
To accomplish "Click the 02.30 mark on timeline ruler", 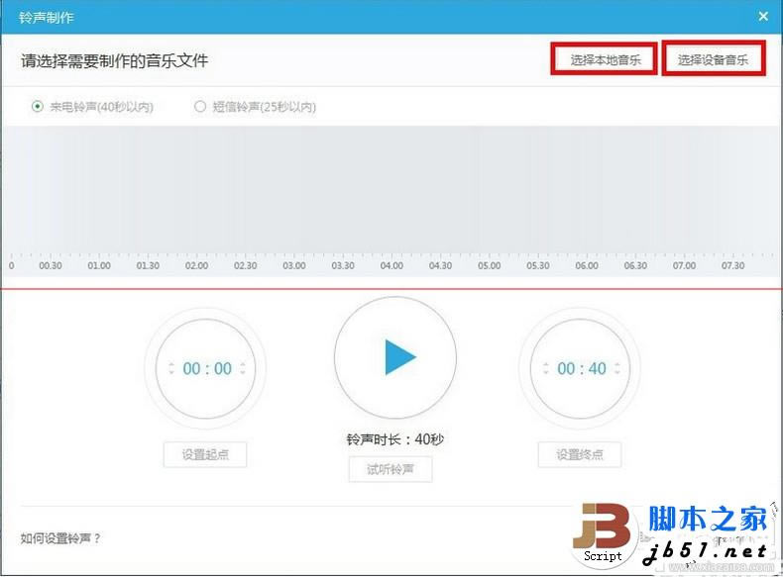I will (245, 266).
